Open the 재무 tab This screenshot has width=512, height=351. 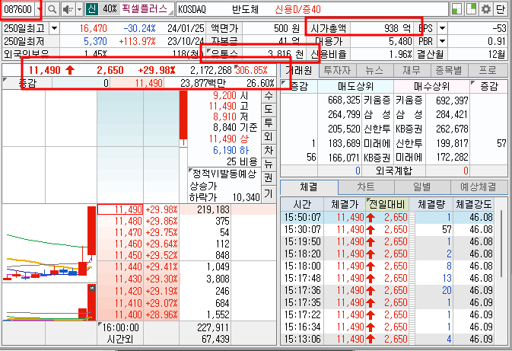tap(413, 70)
